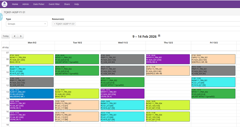
Task: Open Monday 14:30 NPHY111_TRN_001 event
Action: pos(32,105)
